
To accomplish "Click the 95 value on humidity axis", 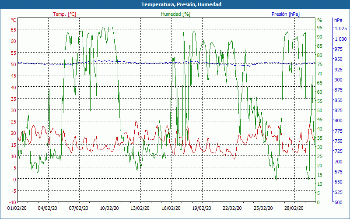I will (x=320, y=28).
